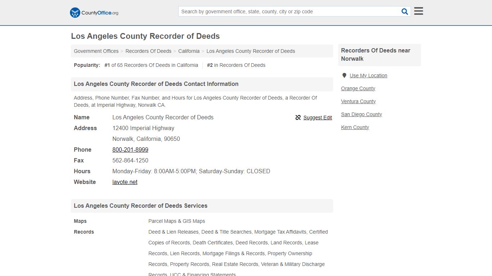Select the fax number 562-864-1250

(130, 160)
